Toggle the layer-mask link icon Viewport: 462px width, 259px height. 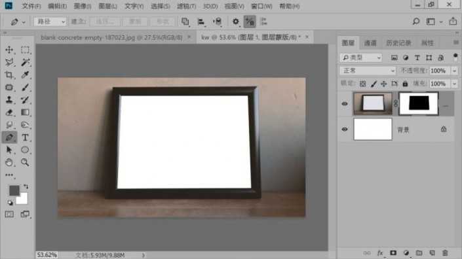pyautogui.click(x=395, y=103)
